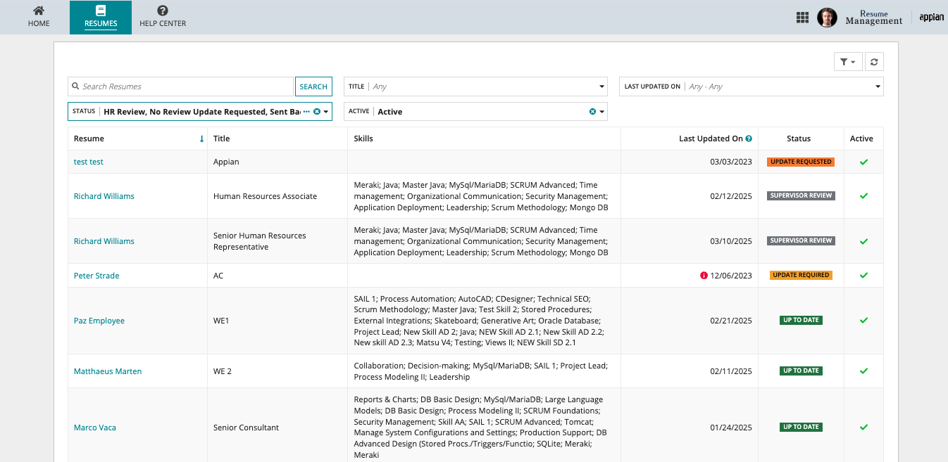This screenshot has height=462, width=948.
Task: Click the Search button
Action: tap(313, 86)
